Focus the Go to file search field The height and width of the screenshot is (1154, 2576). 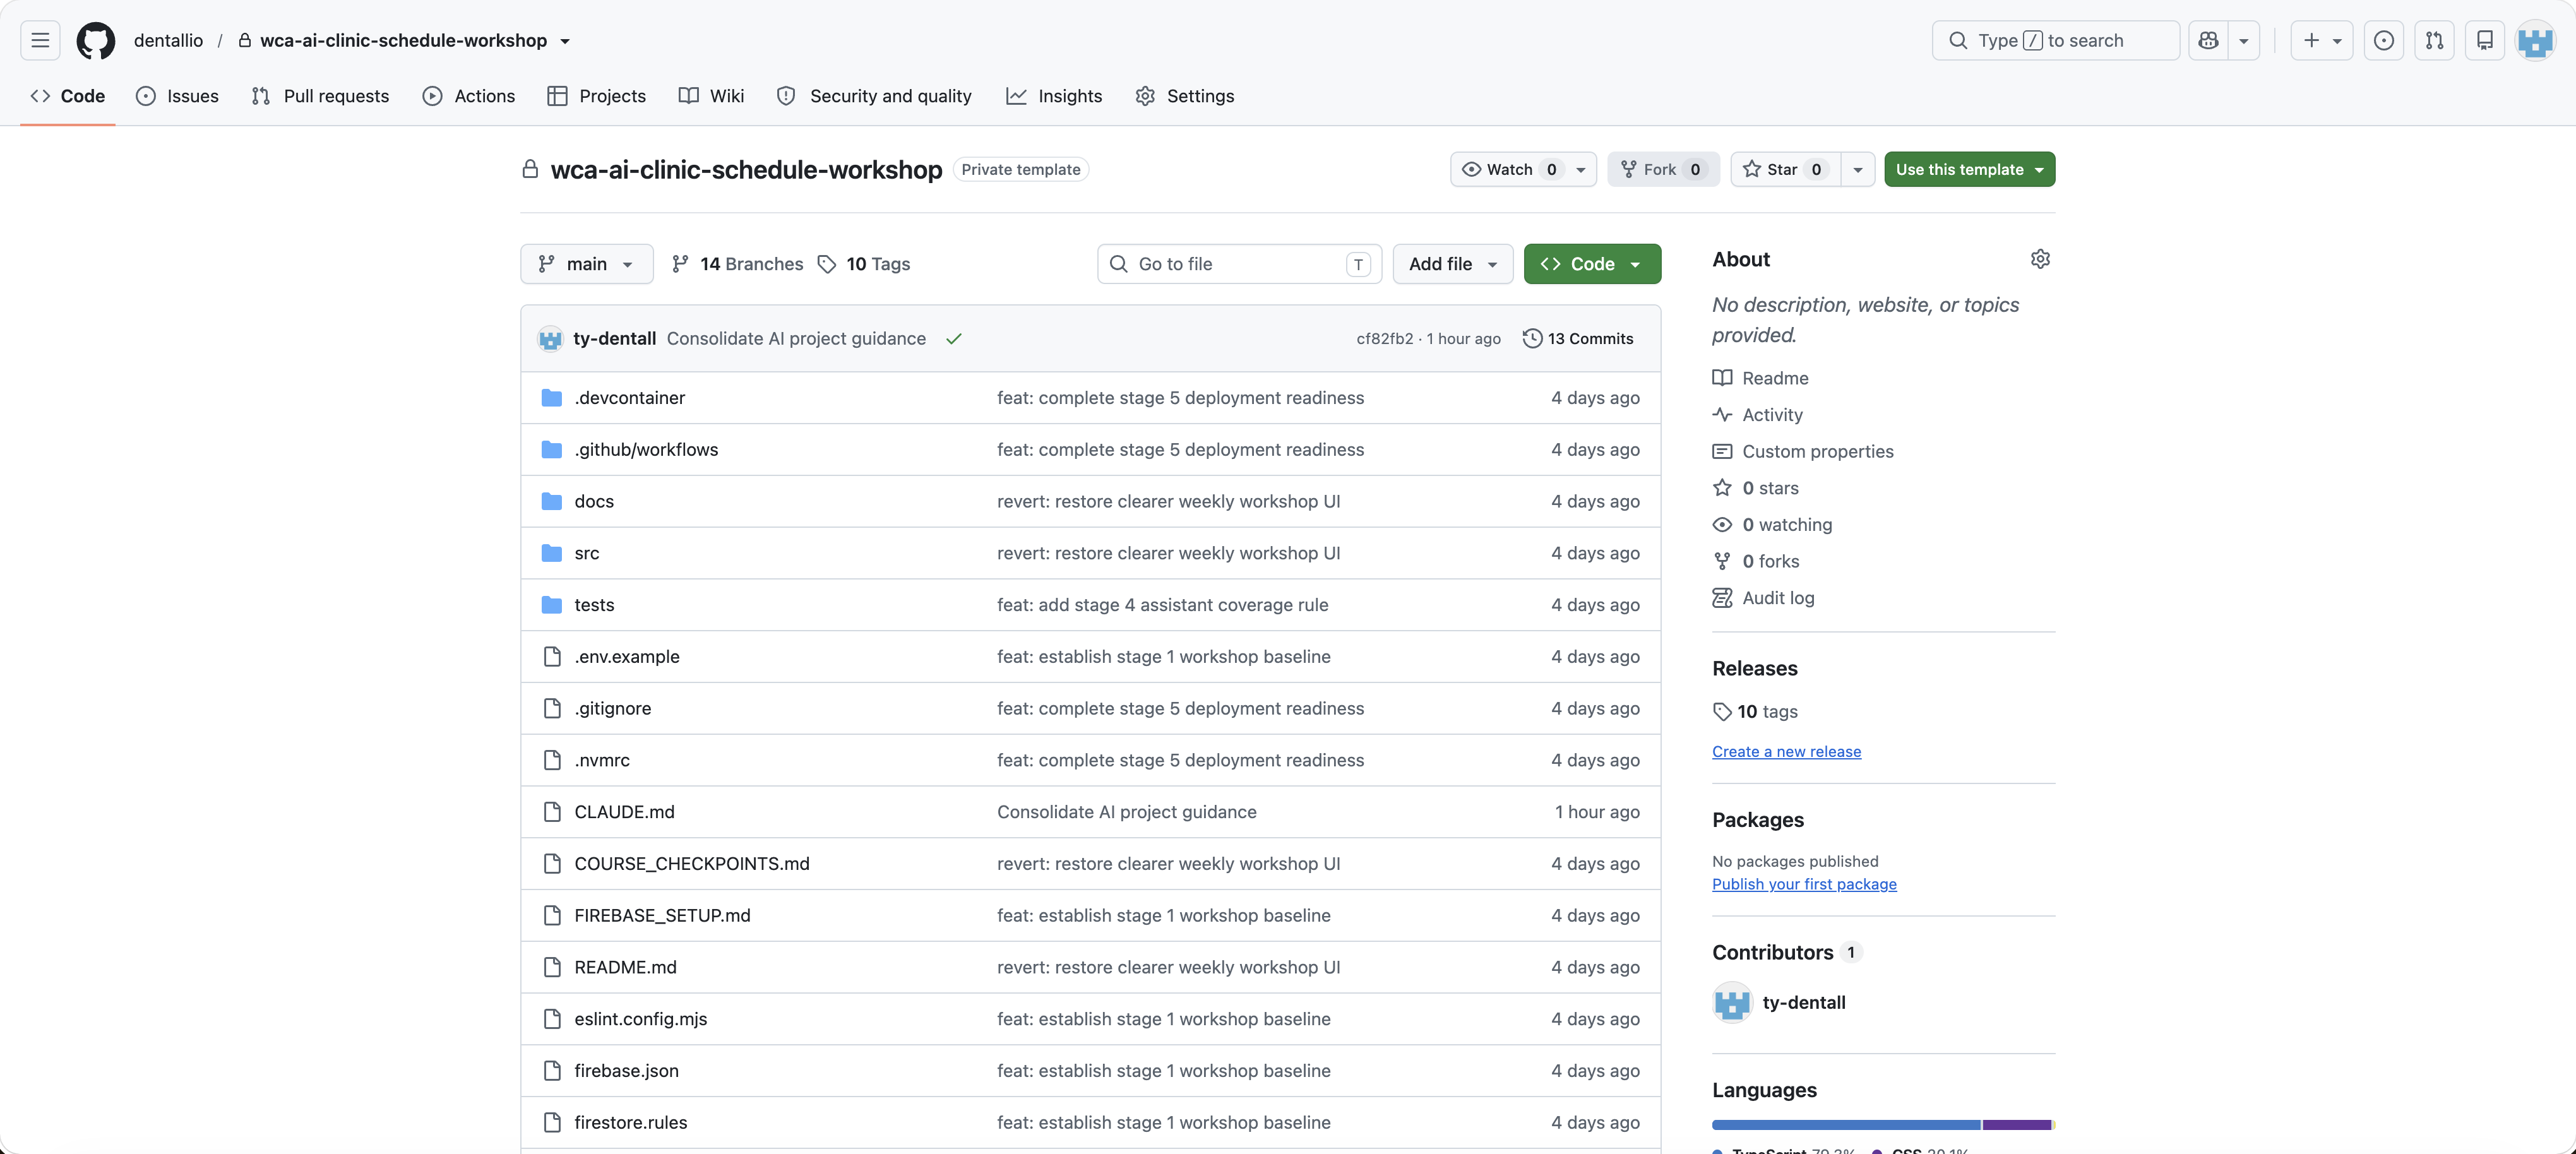(x=1239, y=264)
